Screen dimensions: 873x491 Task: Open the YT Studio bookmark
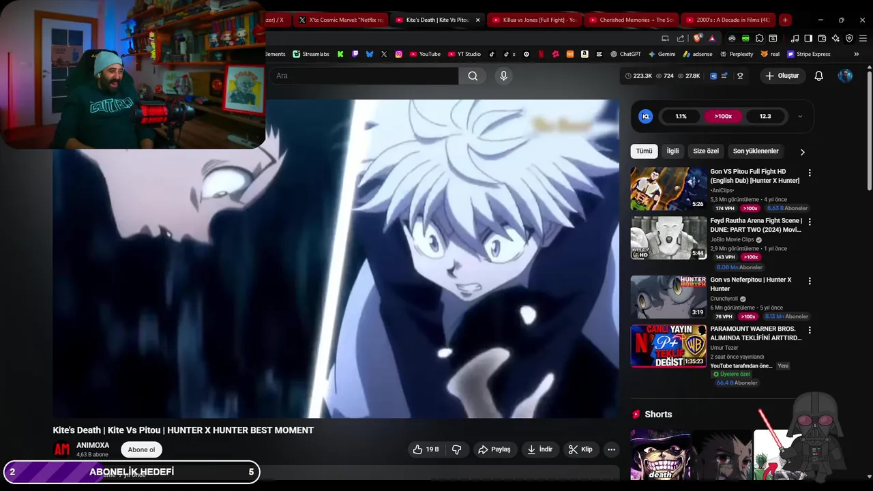click(x=464, y=54)
